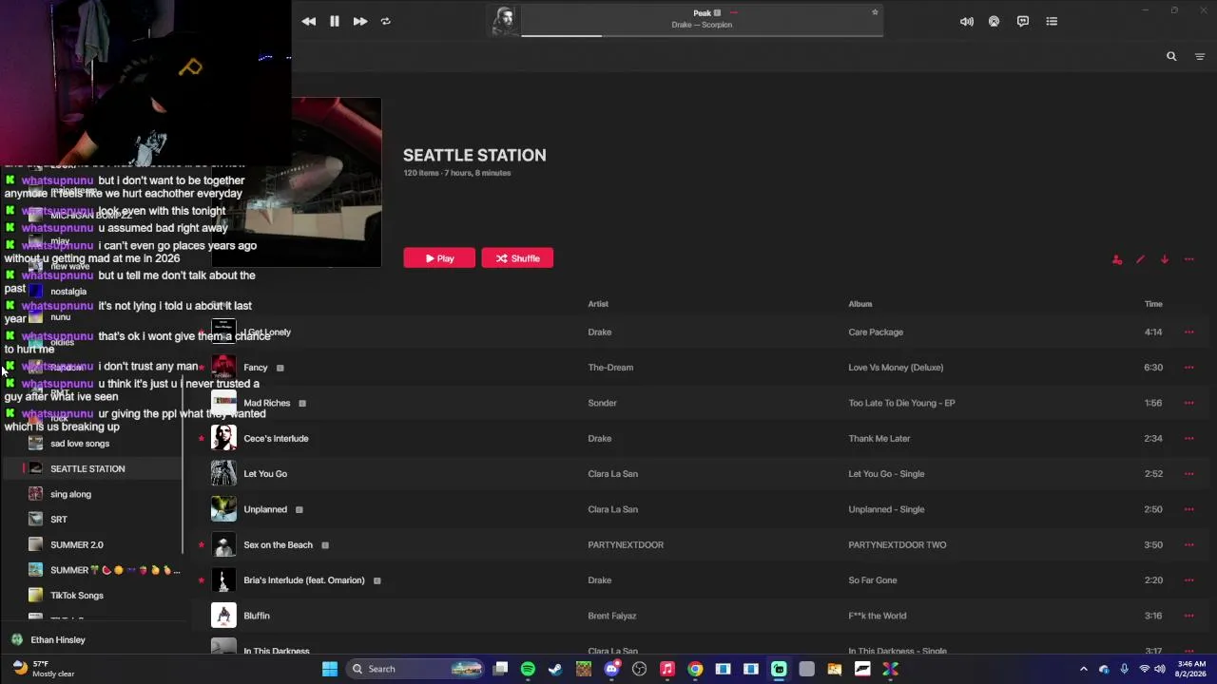The width and height of the screenshot is (1217, 684).
Task: Open Spotify from the taskbar
Action: pyautogui.click(x=528, y=669)
